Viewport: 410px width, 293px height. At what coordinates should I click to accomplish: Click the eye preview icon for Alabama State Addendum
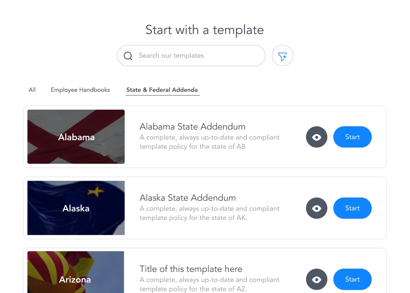[x=316, y=137]
